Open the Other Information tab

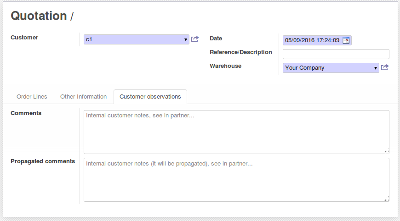coord(83,97)
